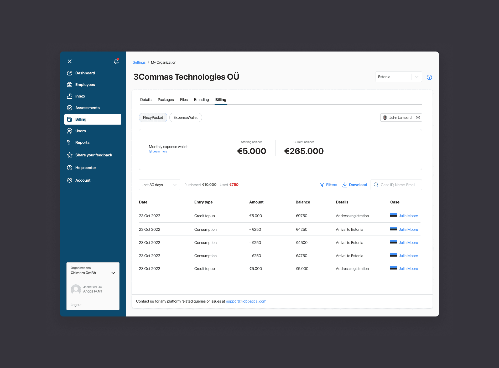Open Julia Moore case in the €9750 row

408,216
